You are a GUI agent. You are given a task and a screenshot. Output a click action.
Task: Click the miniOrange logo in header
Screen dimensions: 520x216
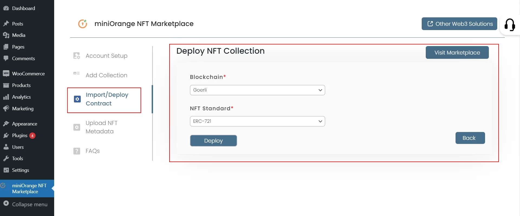(83, 24)
